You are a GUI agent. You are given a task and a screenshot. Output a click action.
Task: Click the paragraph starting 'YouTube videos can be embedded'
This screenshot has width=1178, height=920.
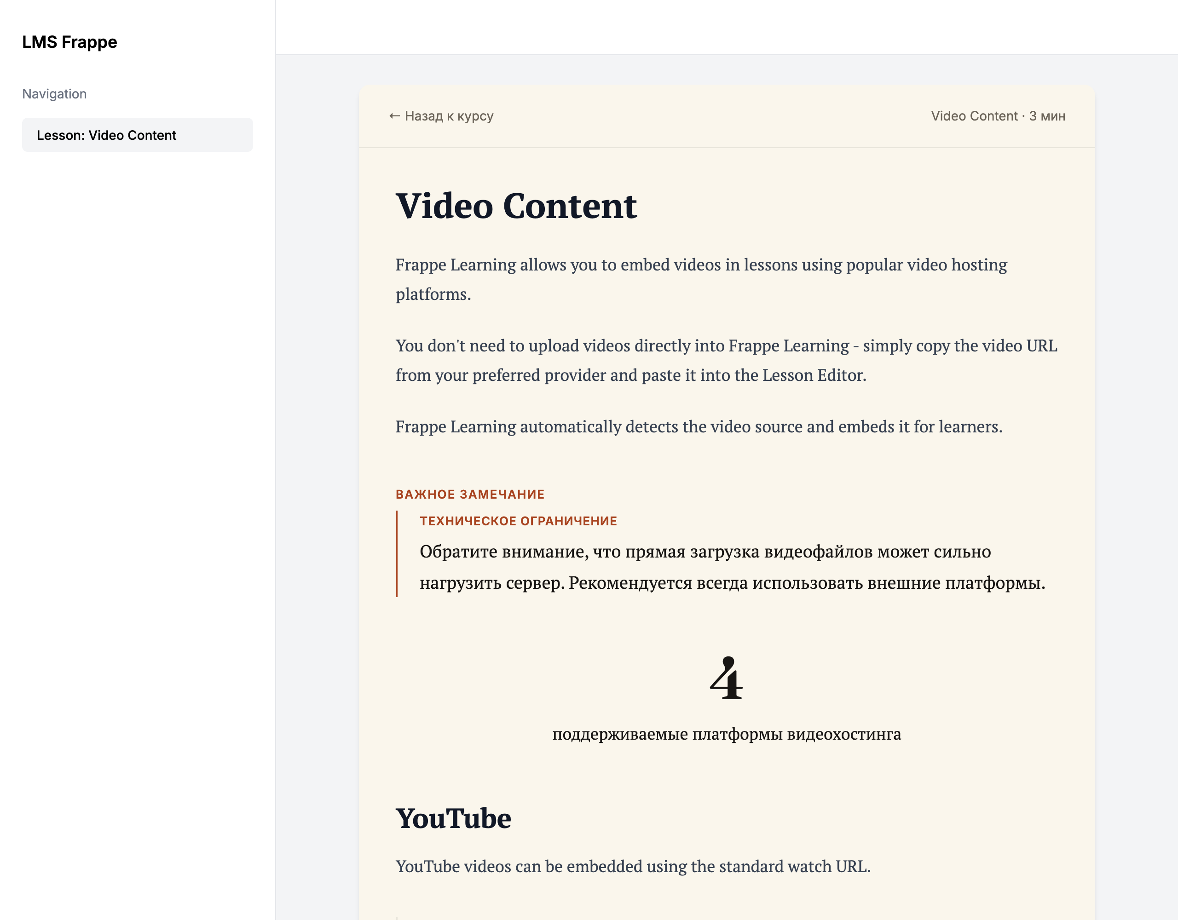click(633, 866)
